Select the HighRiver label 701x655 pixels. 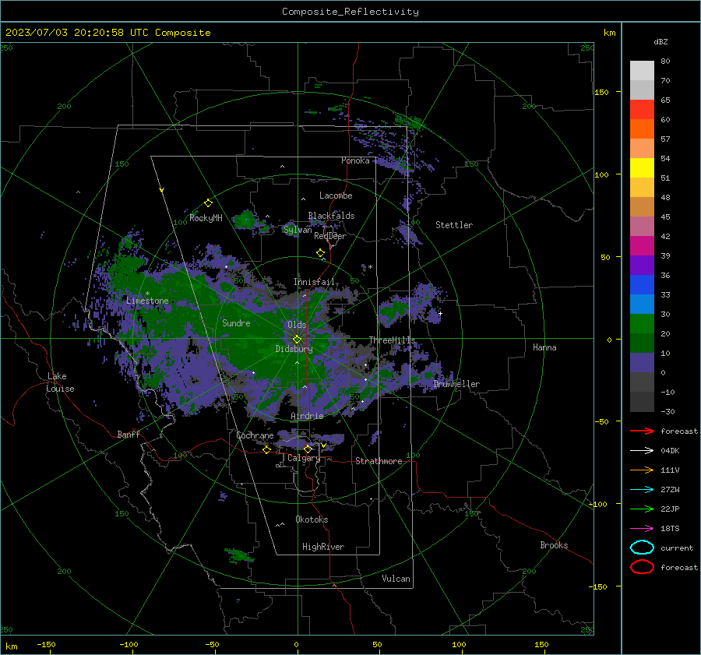[322, 547]
